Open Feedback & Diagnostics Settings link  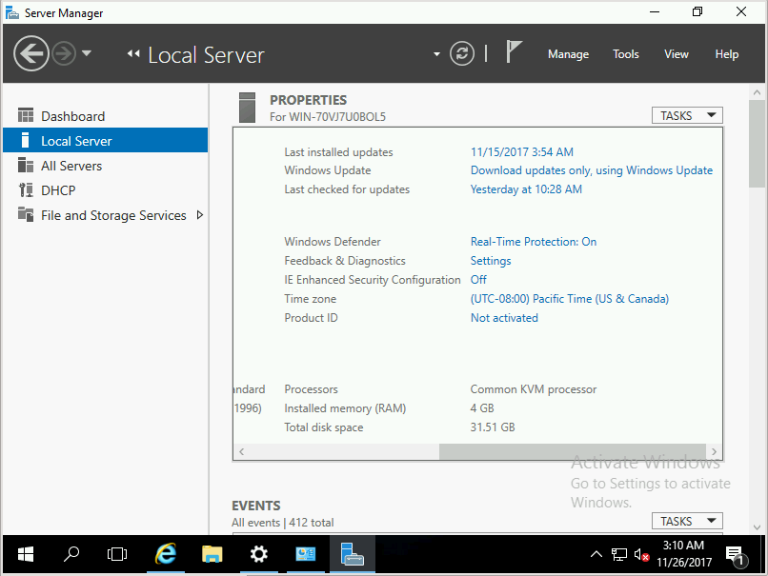point(491,261)
